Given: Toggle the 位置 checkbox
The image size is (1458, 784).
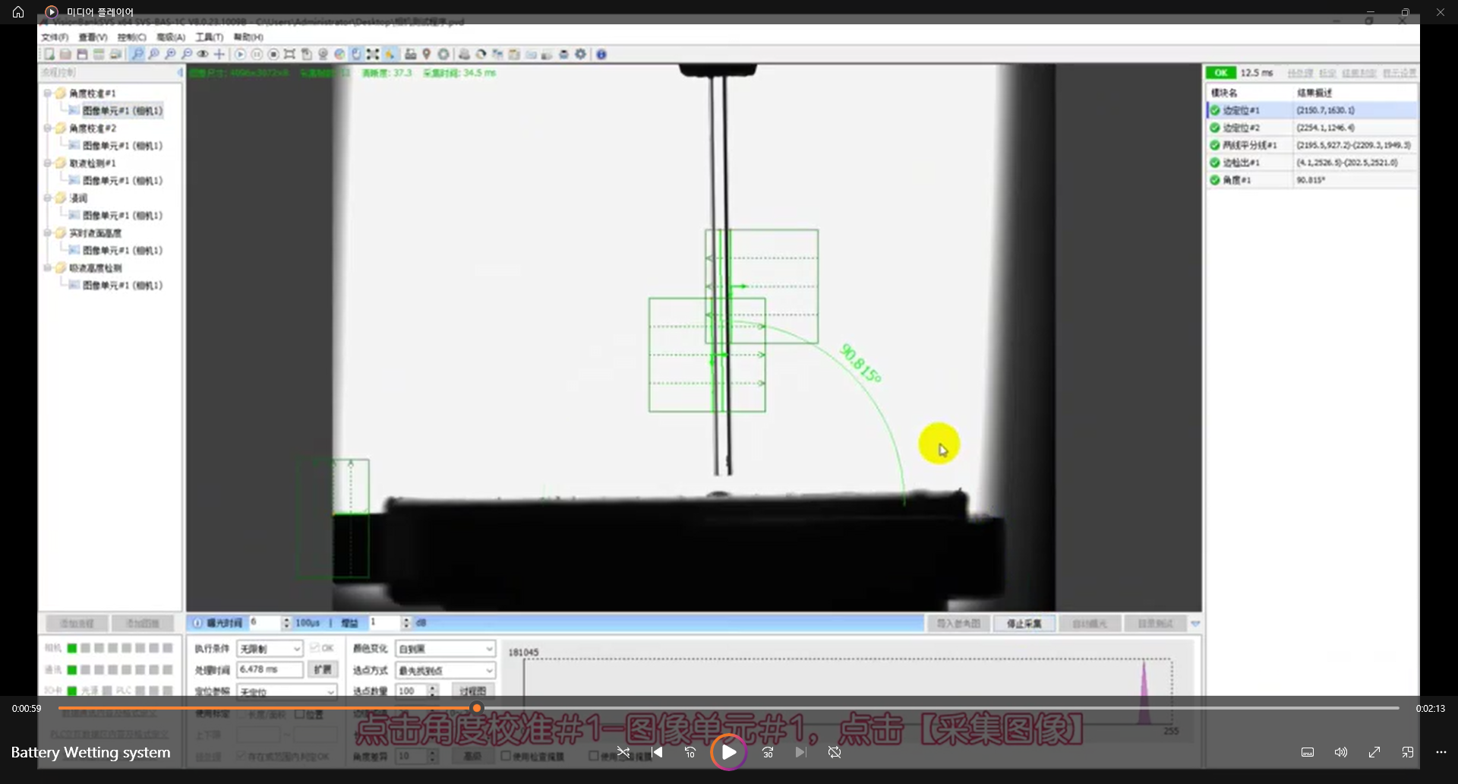Looking at the screenshot, I should tap(299, 714).
